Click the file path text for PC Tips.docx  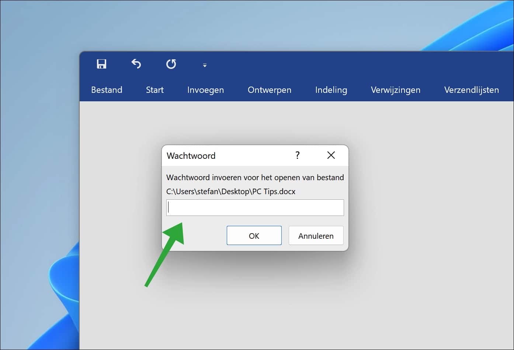230,191
